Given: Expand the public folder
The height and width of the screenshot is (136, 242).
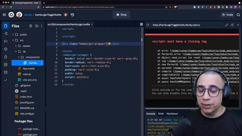Looking at the screenshot, I should (13, 34).
